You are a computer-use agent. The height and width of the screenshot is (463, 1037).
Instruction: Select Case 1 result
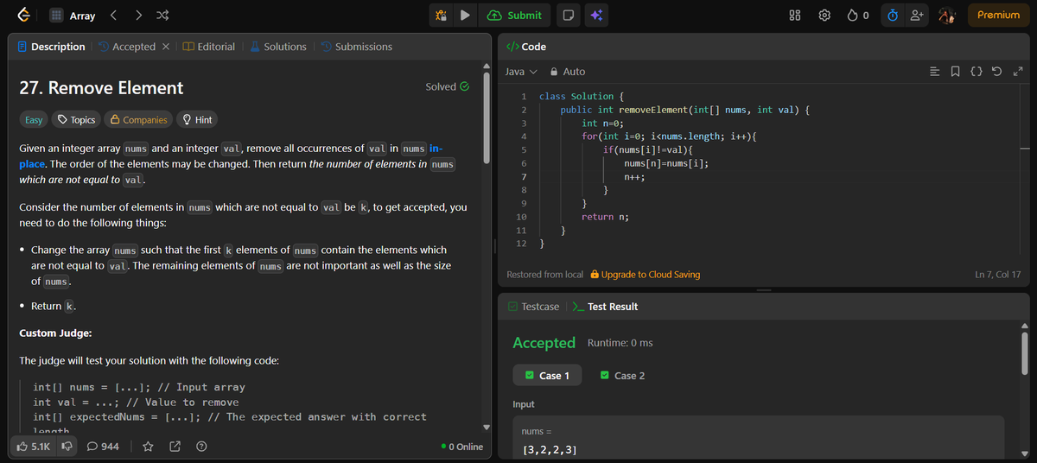click(547, 376)
